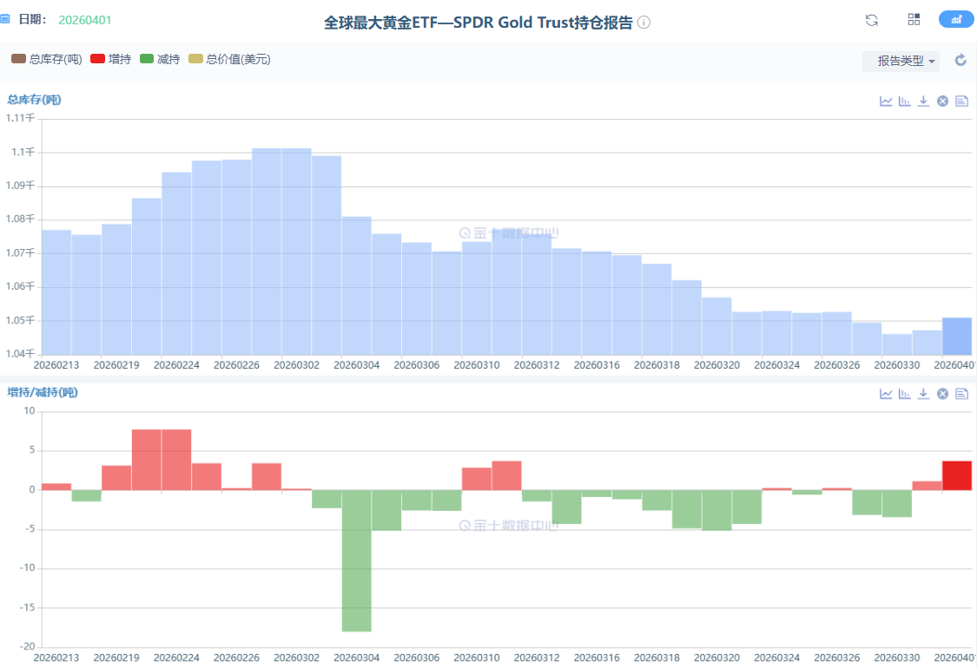977x667 pixels.
Task: Toggle 减持 legend series visibility
Action: [x=159, y=59]
